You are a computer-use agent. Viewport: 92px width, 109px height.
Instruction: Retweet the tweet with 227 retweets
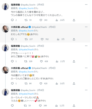pos(26,39)
